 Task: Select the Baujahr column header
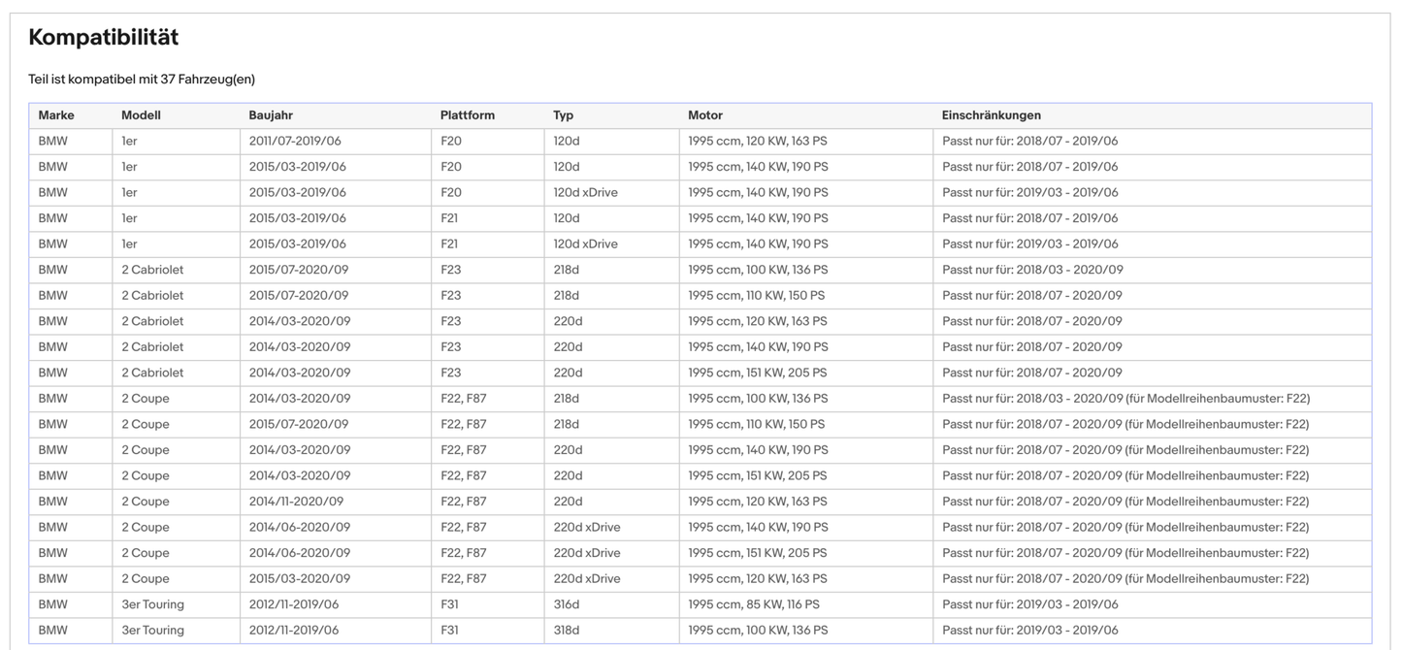(271, 115)
